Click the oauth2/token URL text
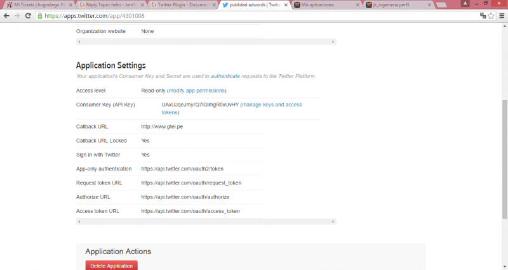The width and height of the screenshot is (508, 270). (182, 169)
